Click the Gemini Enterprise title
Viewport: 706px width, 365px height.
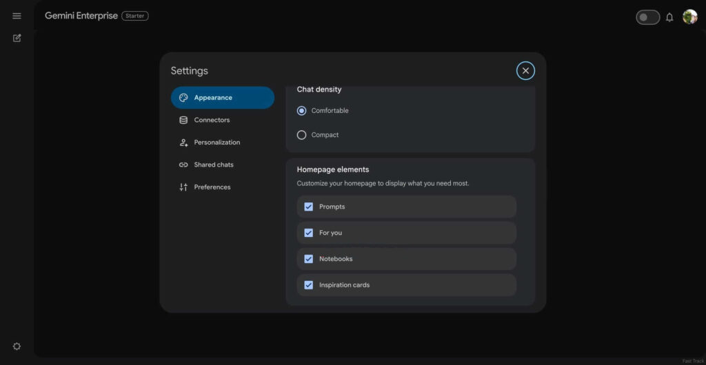click(81, 16)
